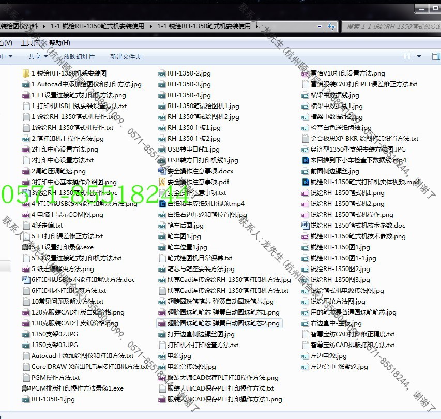Open the 工具(T) menu
Screen dimensions: 441x419
coord(31,43)
